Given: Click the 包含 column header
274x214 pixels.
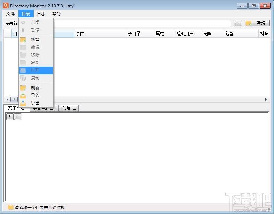Looking at the screenshot, I should pyautogui.click(x=241, y=33).
